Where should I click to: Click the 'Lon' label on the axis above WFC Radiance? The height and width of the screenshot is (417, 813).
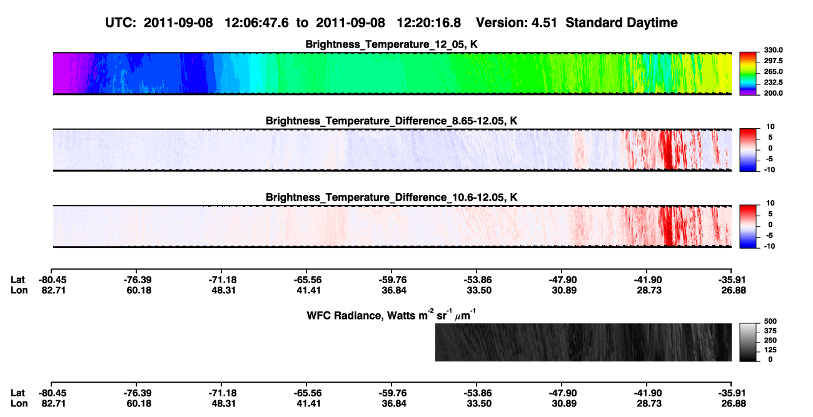(x=19, y=290)
